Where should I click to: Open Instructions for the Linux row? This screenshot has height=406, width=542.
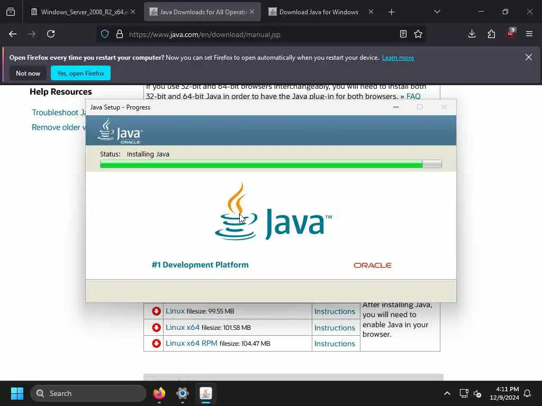[335, 311]
